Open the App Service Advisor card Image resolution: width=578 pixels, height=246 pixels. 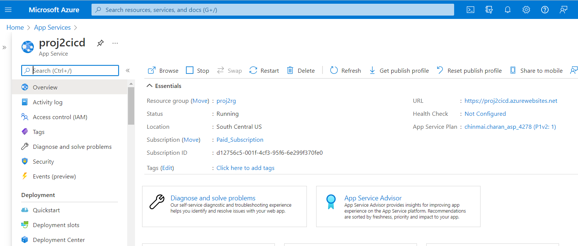(x=398, y=206)
